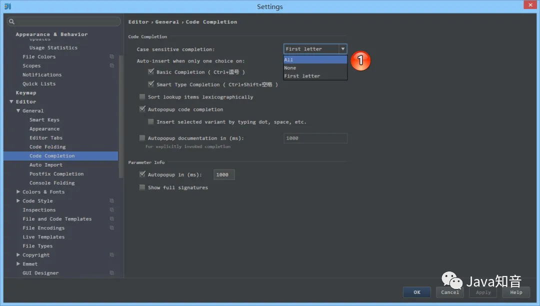Enable Insert selected variant by typing dot
The image size is (540, 306).
tap(151, 121)
